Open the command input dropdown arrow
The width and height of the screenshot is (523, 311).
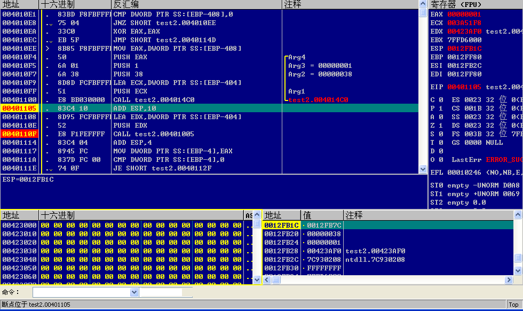(134, 292)
